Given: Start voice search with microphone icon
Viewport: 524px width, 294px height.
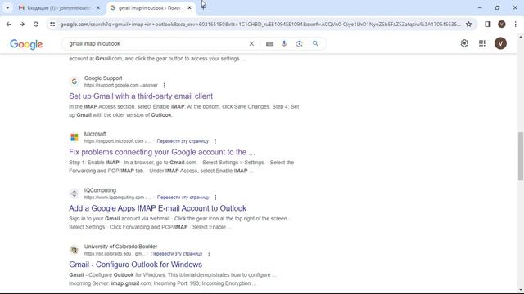Looking at the screenshot, I should pyautogui.click(x=284, y=43).
